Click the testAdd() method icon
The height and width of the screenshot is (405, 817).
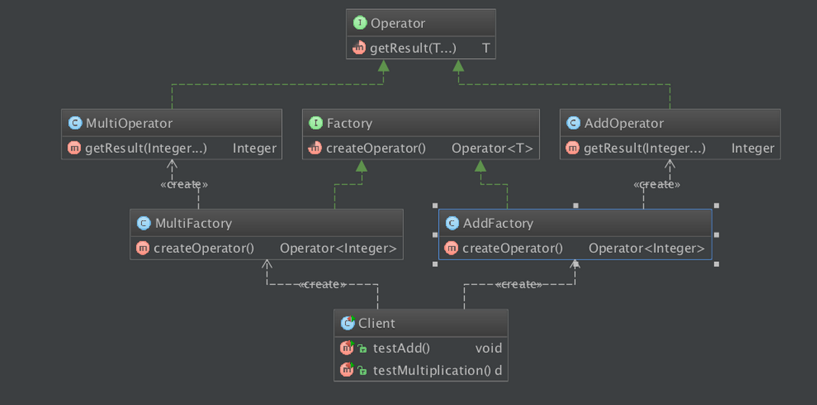347,348
